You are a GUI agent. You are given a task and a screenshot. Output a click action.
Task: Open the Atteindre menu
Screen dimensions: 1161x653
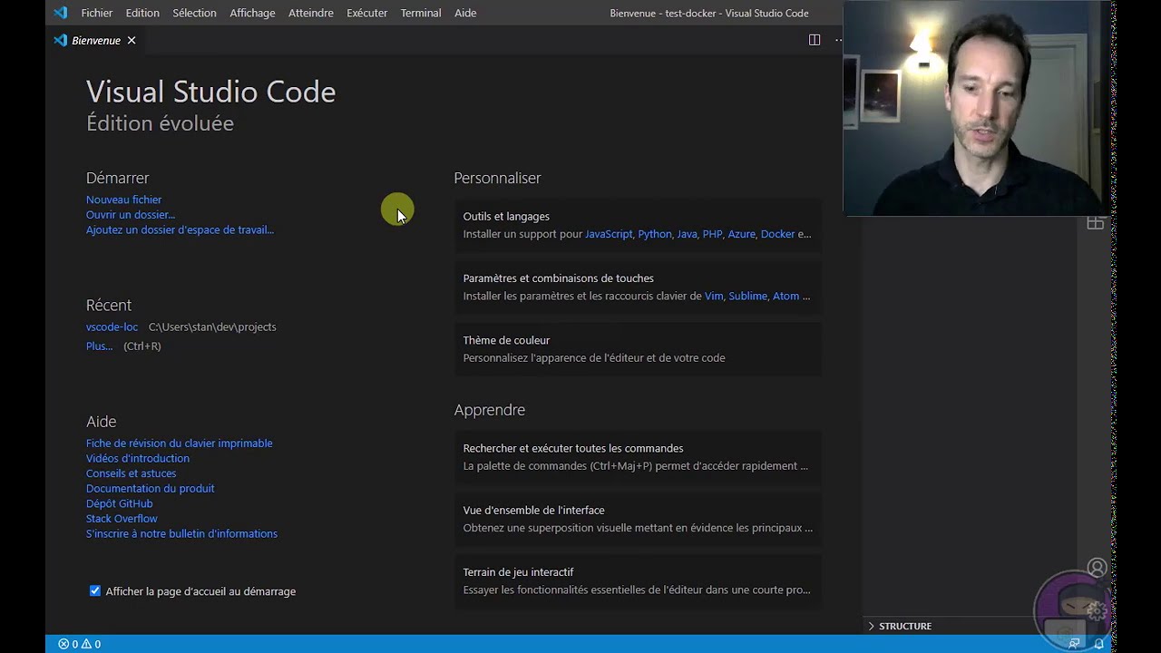click(311, 13)
